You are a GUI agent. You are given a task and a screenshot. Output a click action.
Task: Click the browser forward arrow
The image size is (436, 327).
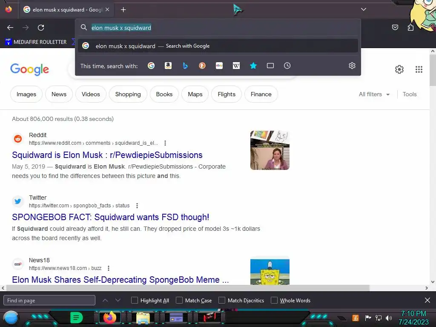tap(26, 28)
